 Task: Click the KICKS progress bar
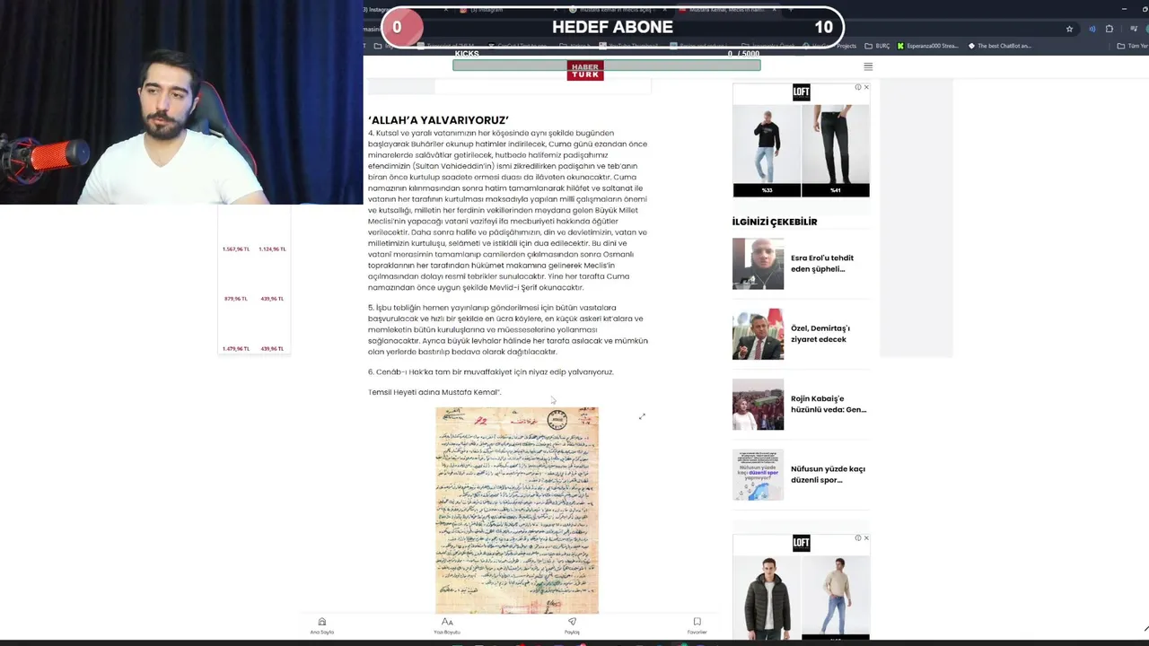point(607,65)
